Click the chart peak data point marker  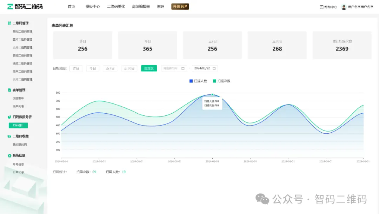pos(212,94)
